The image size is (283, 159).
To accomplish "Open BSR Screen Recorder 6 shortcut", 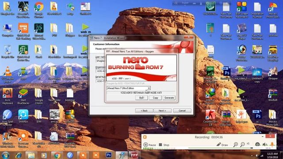I will tap(242, 10).
